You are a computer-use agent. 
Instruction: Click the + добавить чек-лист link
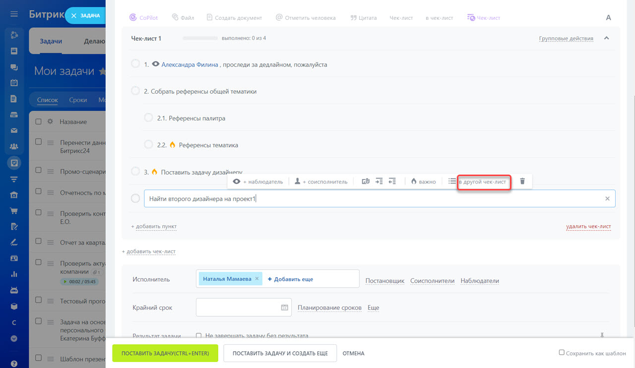click(x=149, y=251)
